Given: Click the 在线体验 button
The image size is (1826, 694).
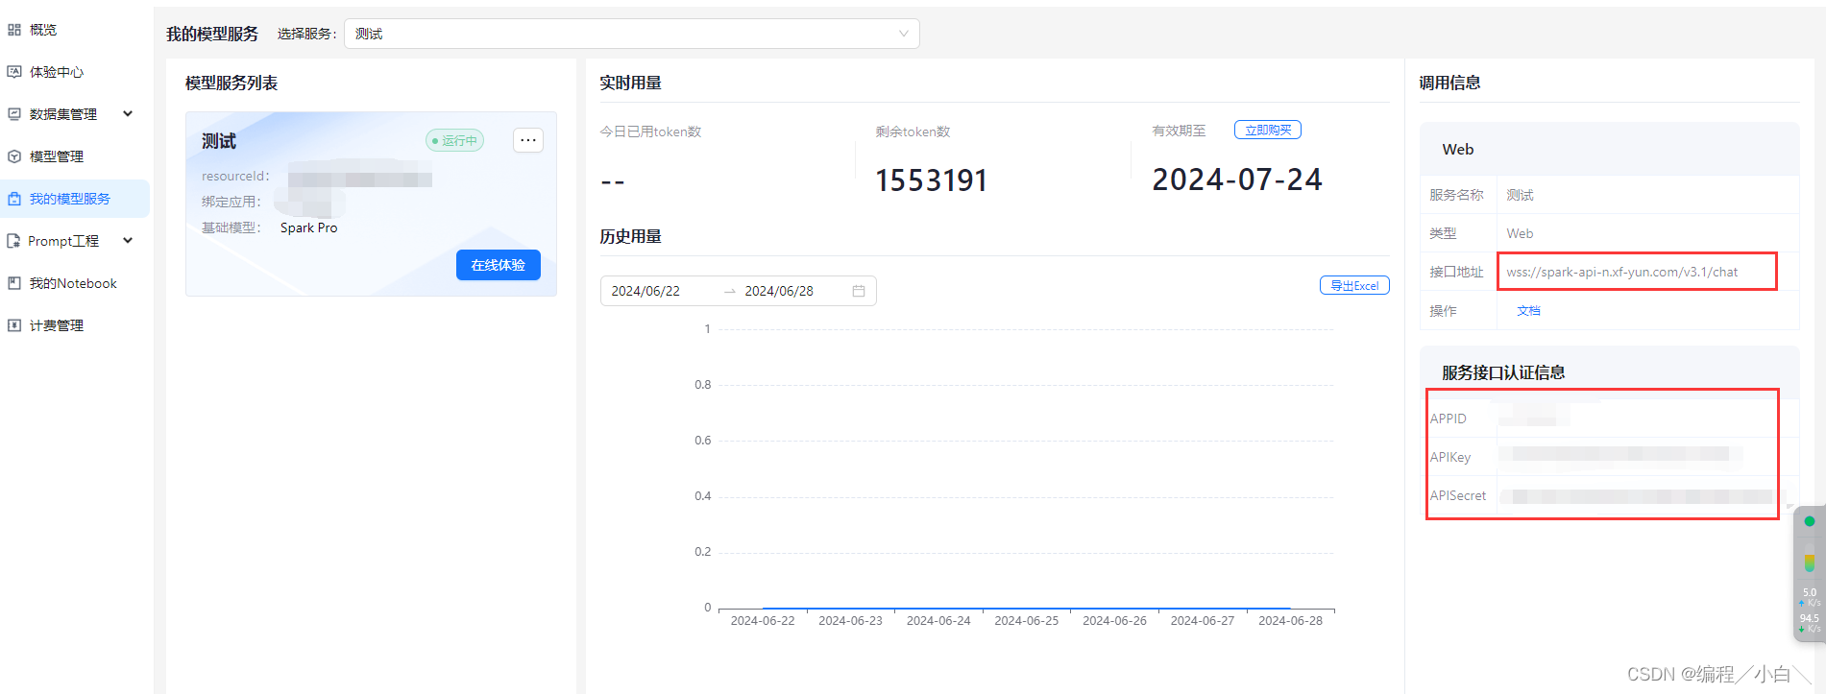Looking at the screenshot, I should pos(499,265).
